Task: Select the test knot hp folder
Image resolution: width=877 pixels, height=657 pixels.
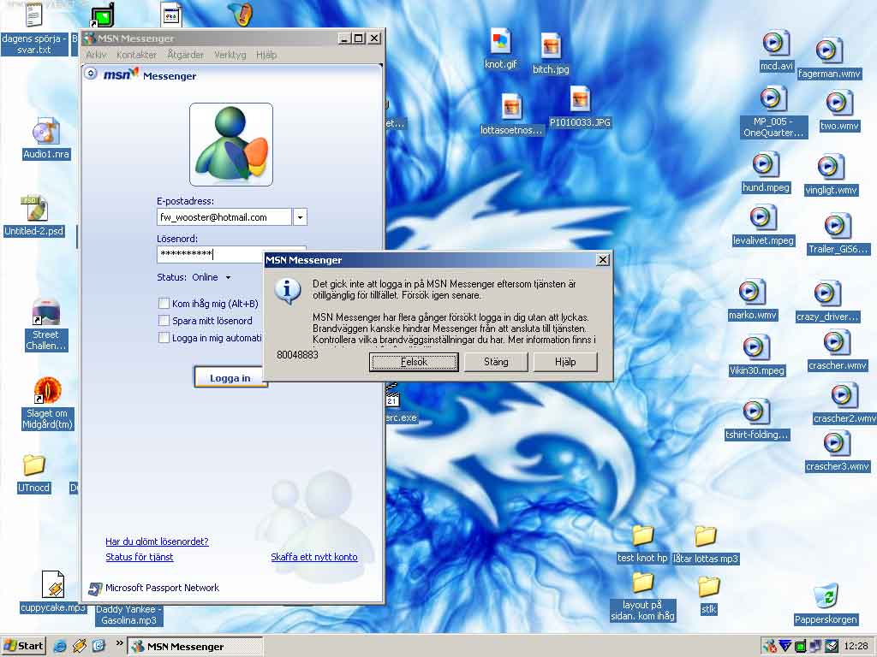Action: click(x=642, y=536)
